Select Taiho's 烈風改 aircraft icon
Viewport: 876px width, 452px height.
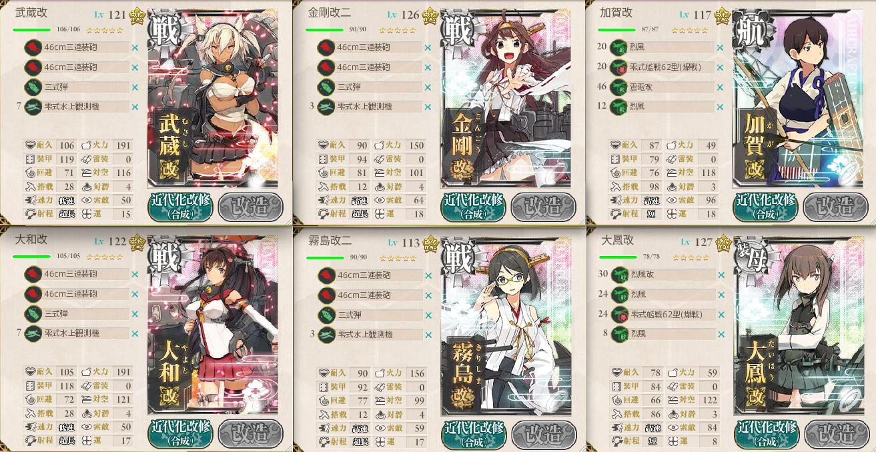pos(618,275)
